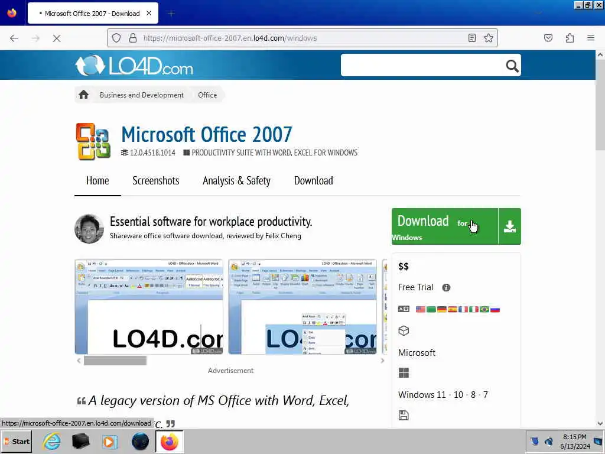Click Felix Cheng reviewer photo
The height and width of the screenshot is (454, 605).
[89, 229]
